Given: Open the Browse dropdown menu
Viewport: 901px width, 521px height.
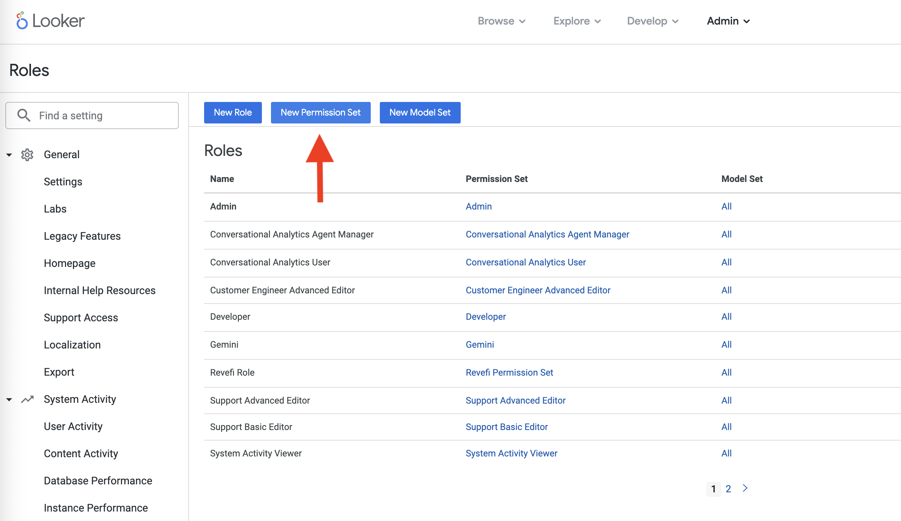Looking at the screenshot, I should 501,21.
